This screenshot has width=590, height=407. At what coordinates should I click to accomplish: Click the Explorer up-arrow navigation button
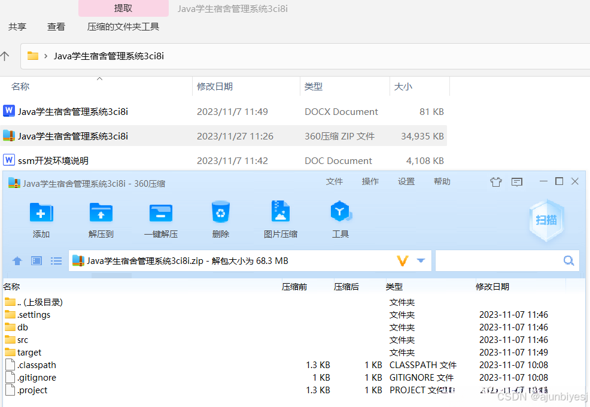5,56
